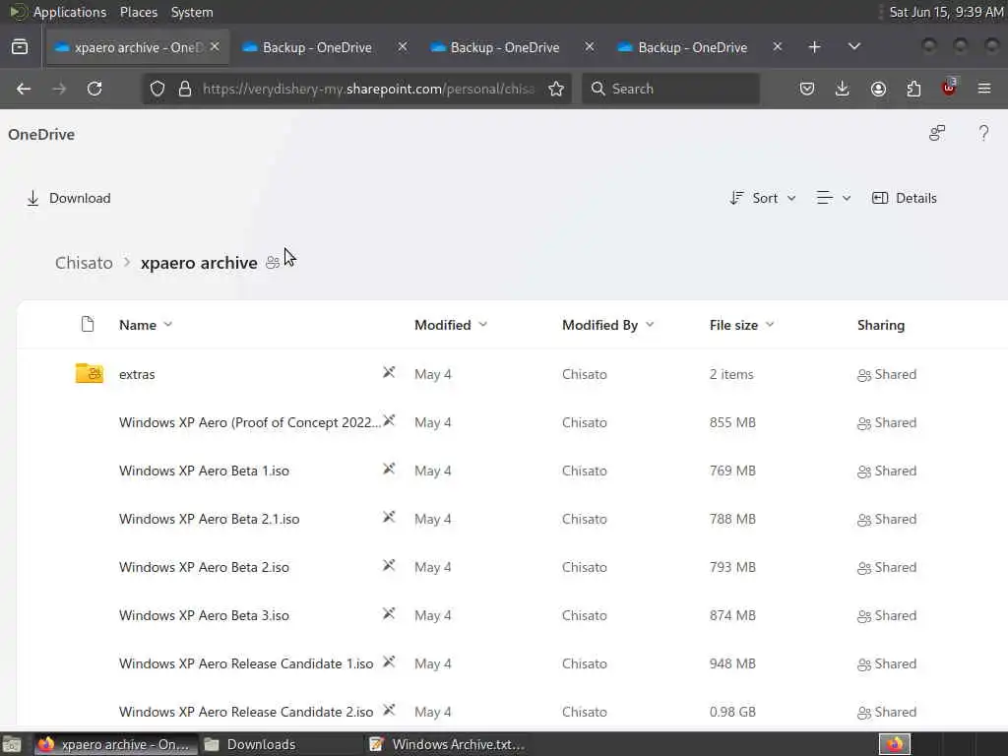Open the Firefox account icon

pyautogui.click(x=878, y=89)
